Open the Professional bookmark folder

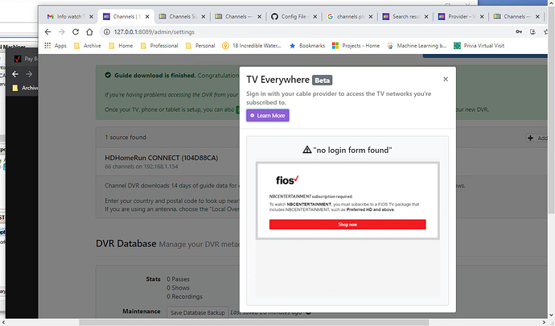159,46
